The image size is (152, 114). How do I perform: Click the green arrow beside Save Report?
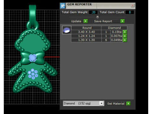tap(123, 21)
